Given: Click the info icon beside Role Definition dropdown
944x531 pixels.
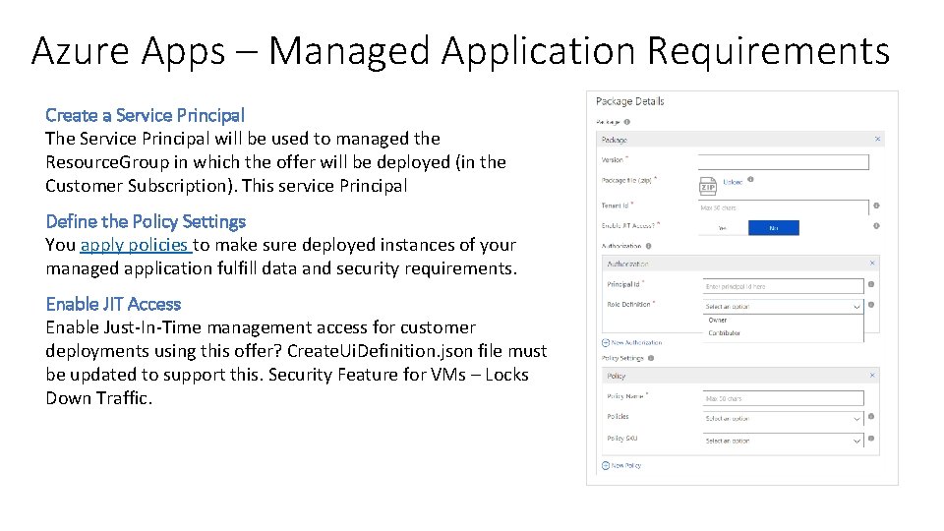Looking at the screenshot, I should 871,305.
